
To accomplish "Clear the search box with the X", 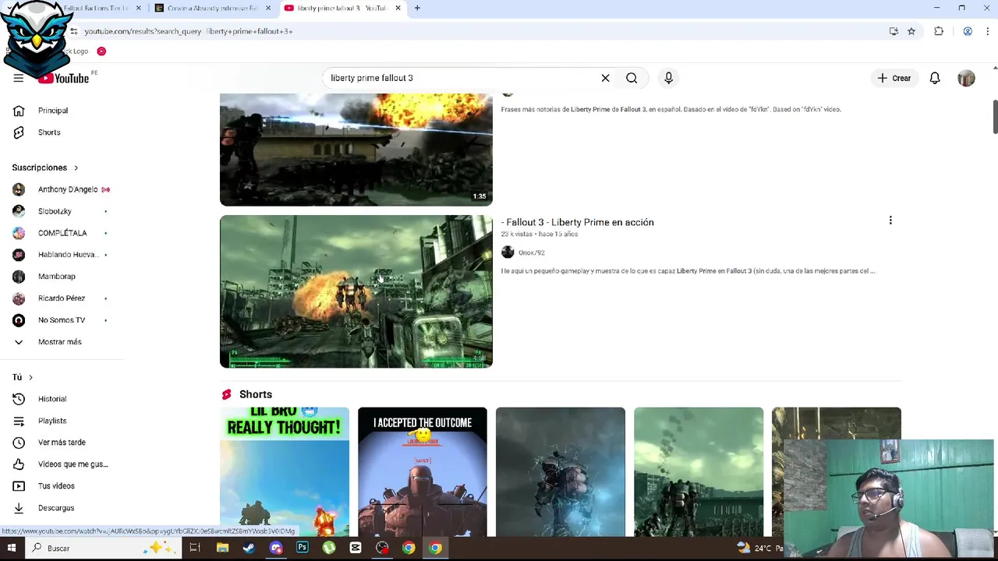I will pos(605,78).
